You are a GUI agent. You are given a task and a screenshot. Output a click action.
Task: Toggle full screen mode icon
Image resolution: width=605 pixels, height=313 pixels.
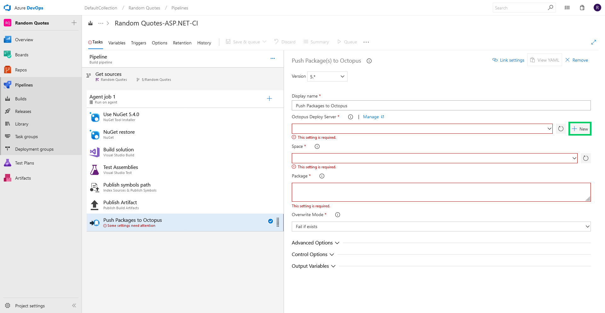tap(594, 42)
